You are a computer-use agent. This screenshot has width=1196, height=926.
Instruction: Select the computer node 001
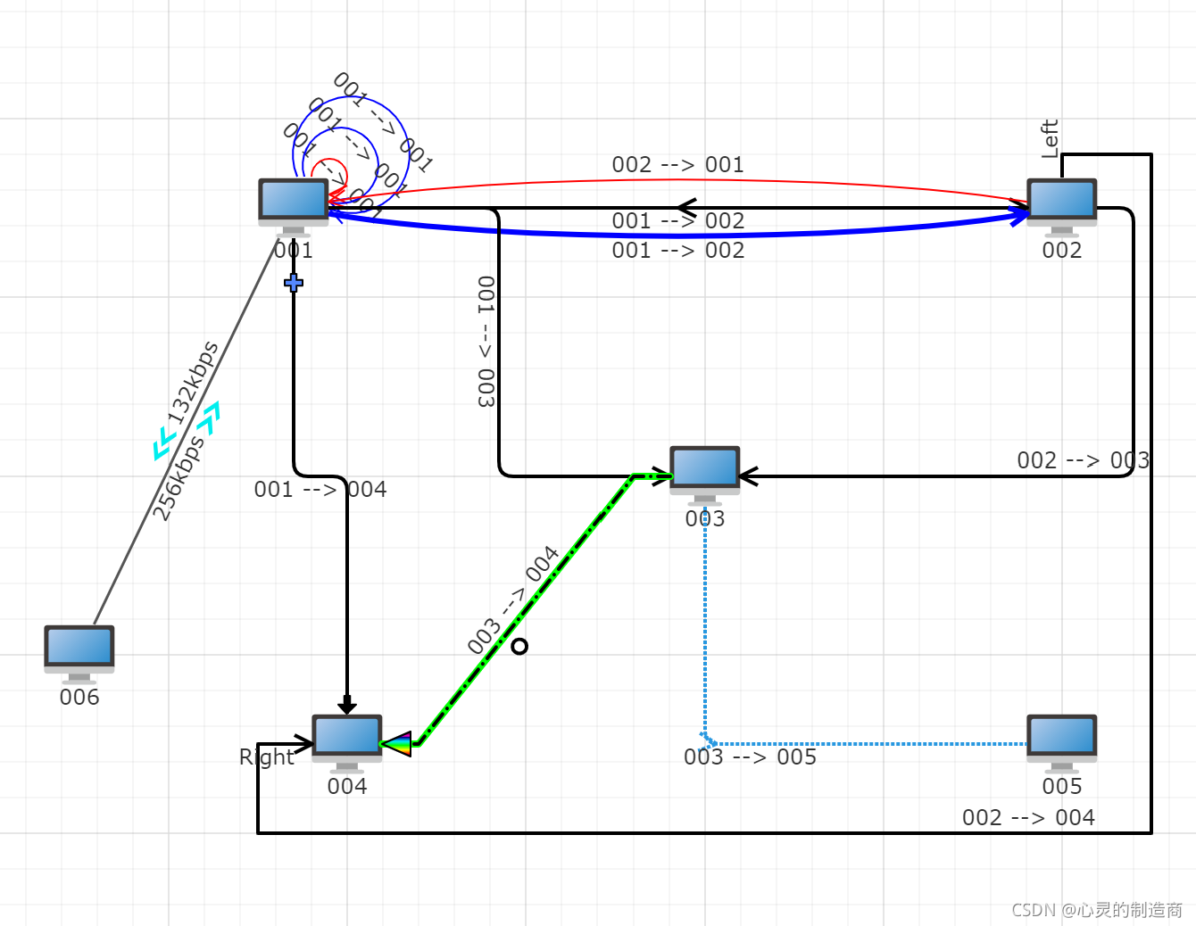[x=294, y=207]
